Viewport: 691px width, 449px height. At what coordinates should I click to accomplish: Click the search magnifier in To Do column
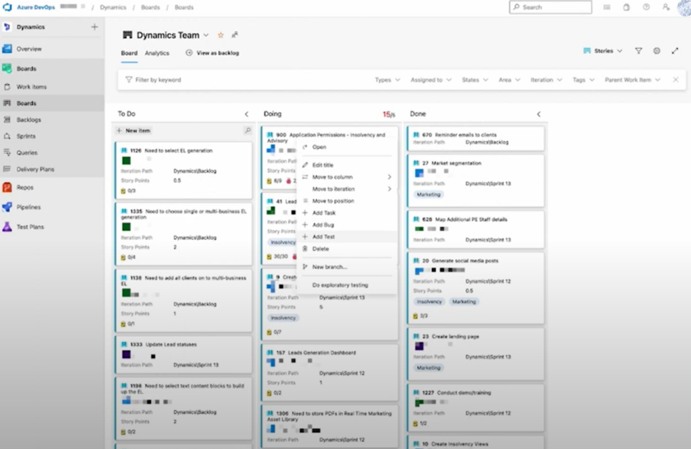tap(248, 130)
